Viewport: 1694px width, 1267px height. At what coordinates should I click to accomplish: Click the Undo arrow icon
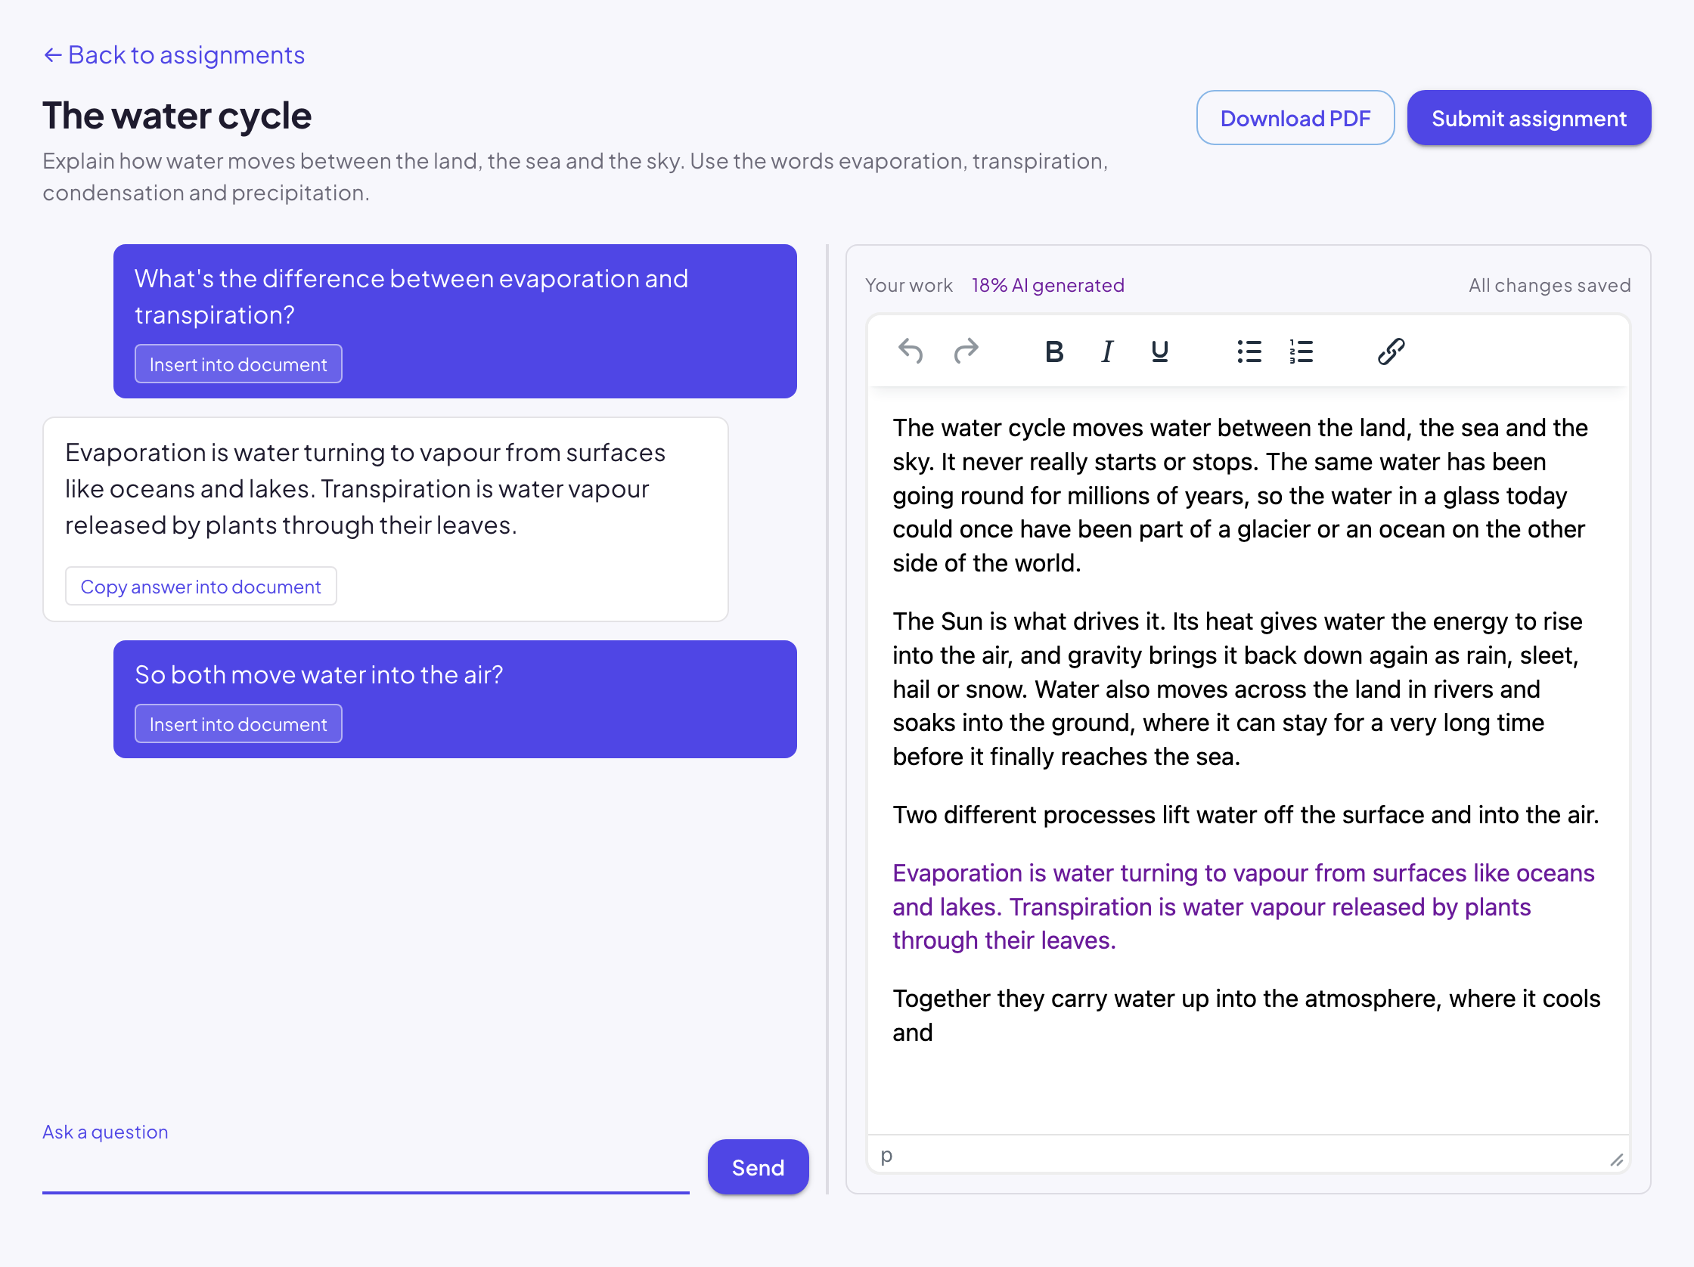click(910, 352)
